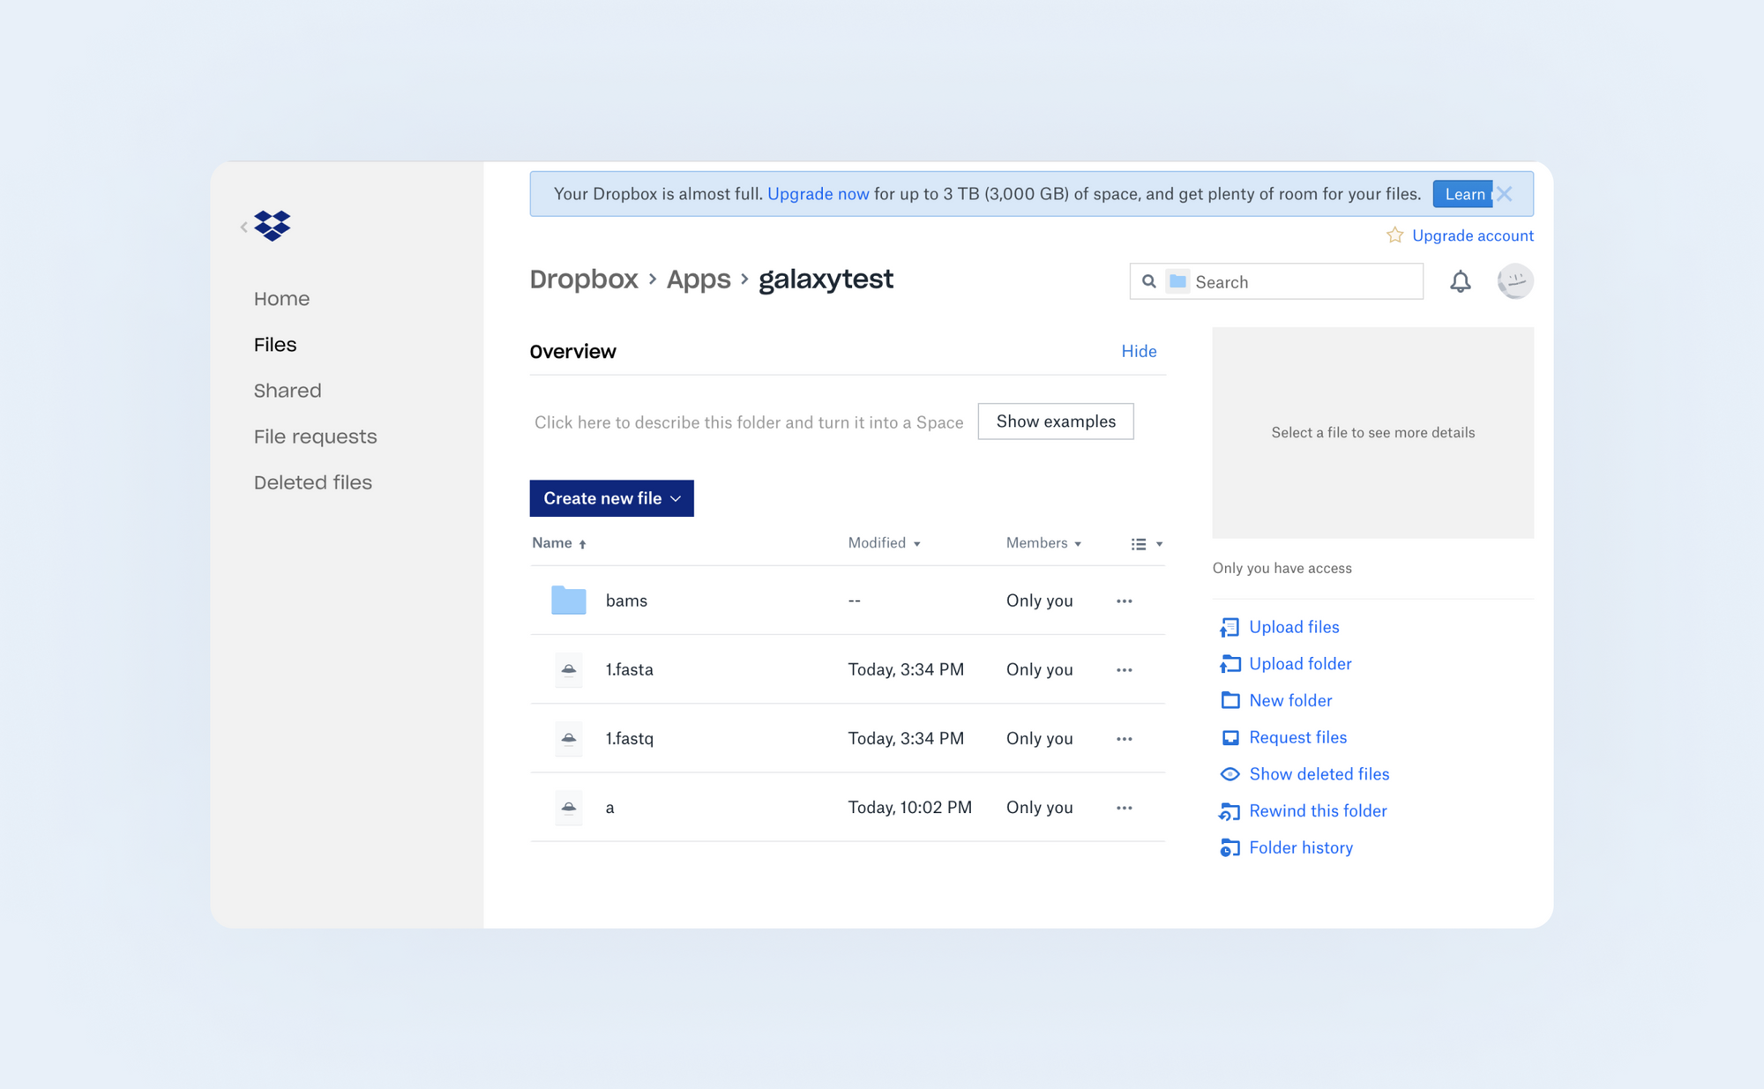Click the Upload folder icon
The width and height of the screenshot is (1764, 1089).
click(x=1230, y=664)
